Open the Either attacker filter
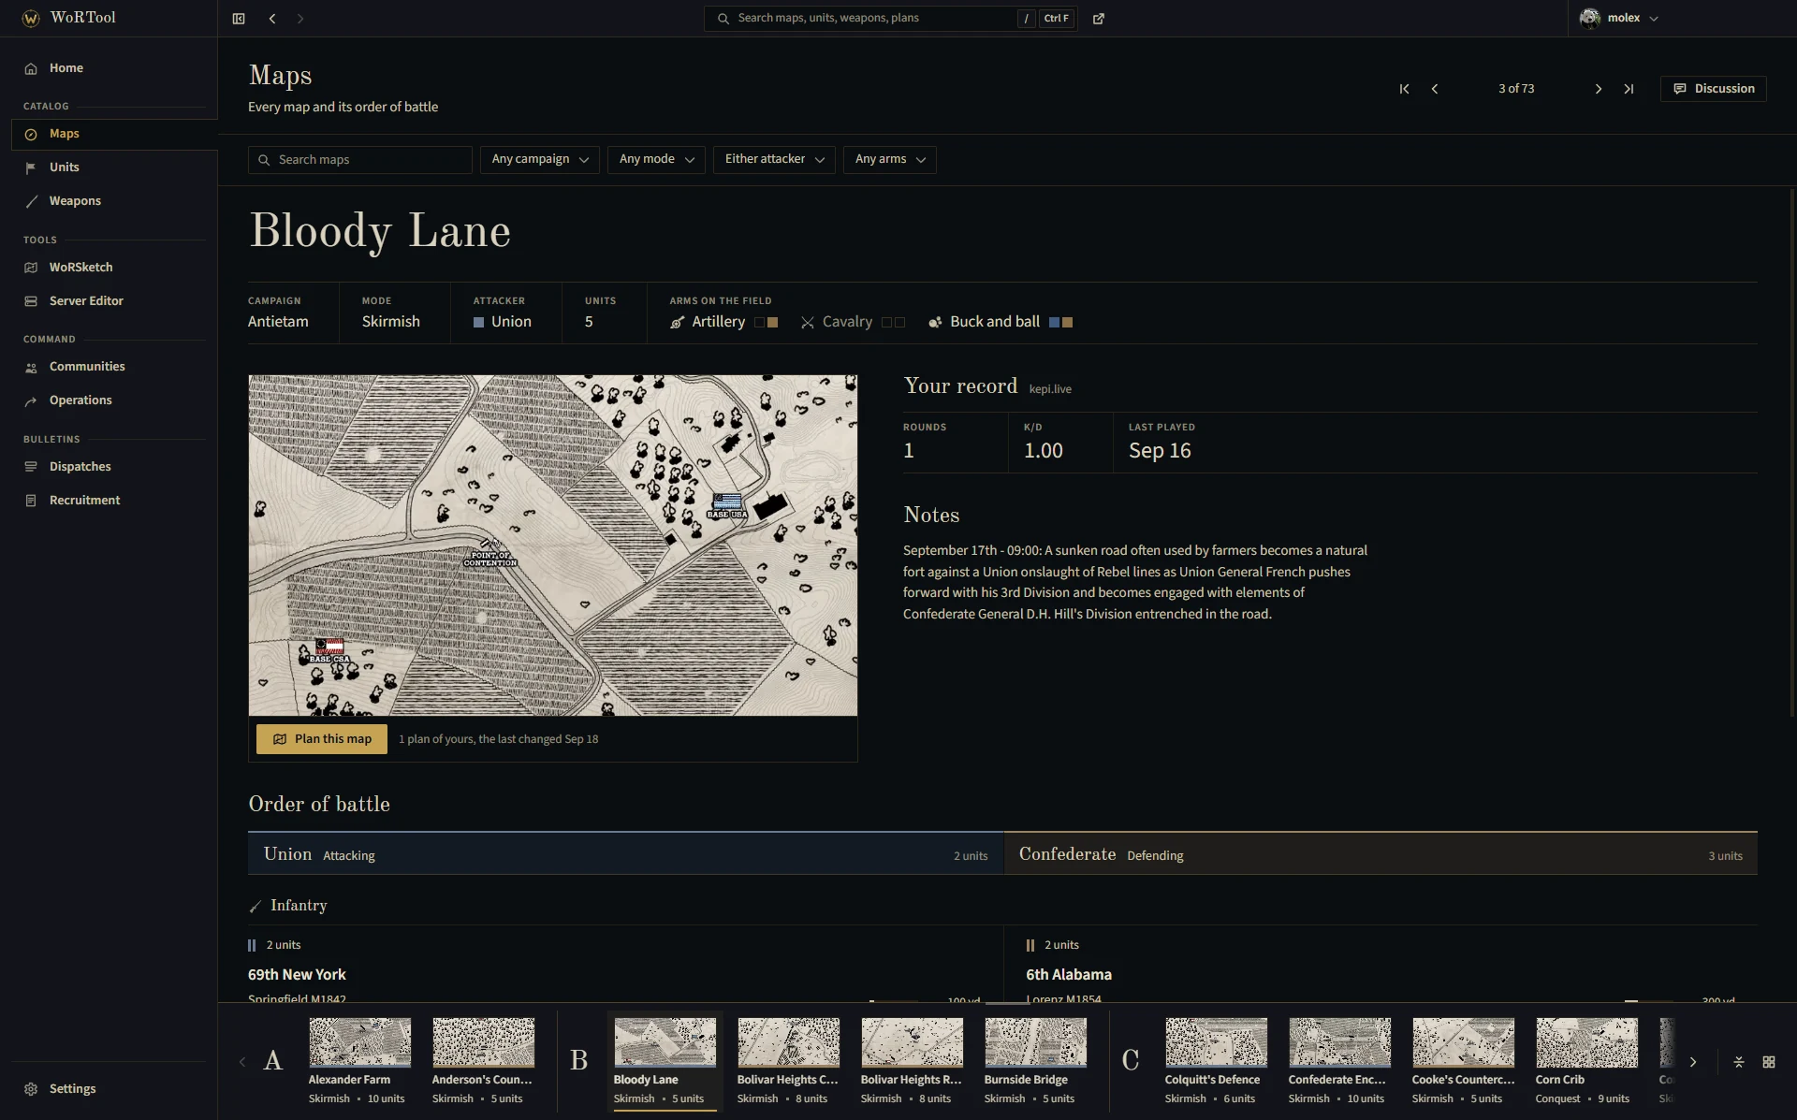Image resolution: width=1797 pixels, height=1120 pixels. [x=774, y=159]
